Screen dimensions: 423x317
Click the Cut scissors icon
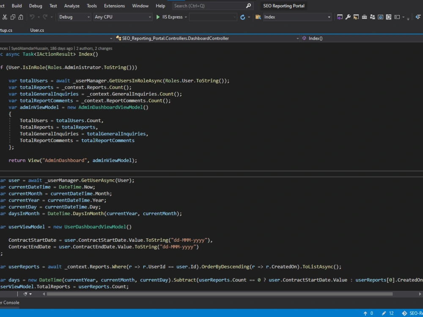(x=5, y=17)
